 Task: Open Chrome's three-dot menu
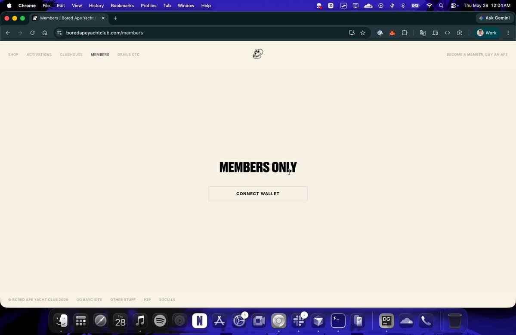(508, 33)
